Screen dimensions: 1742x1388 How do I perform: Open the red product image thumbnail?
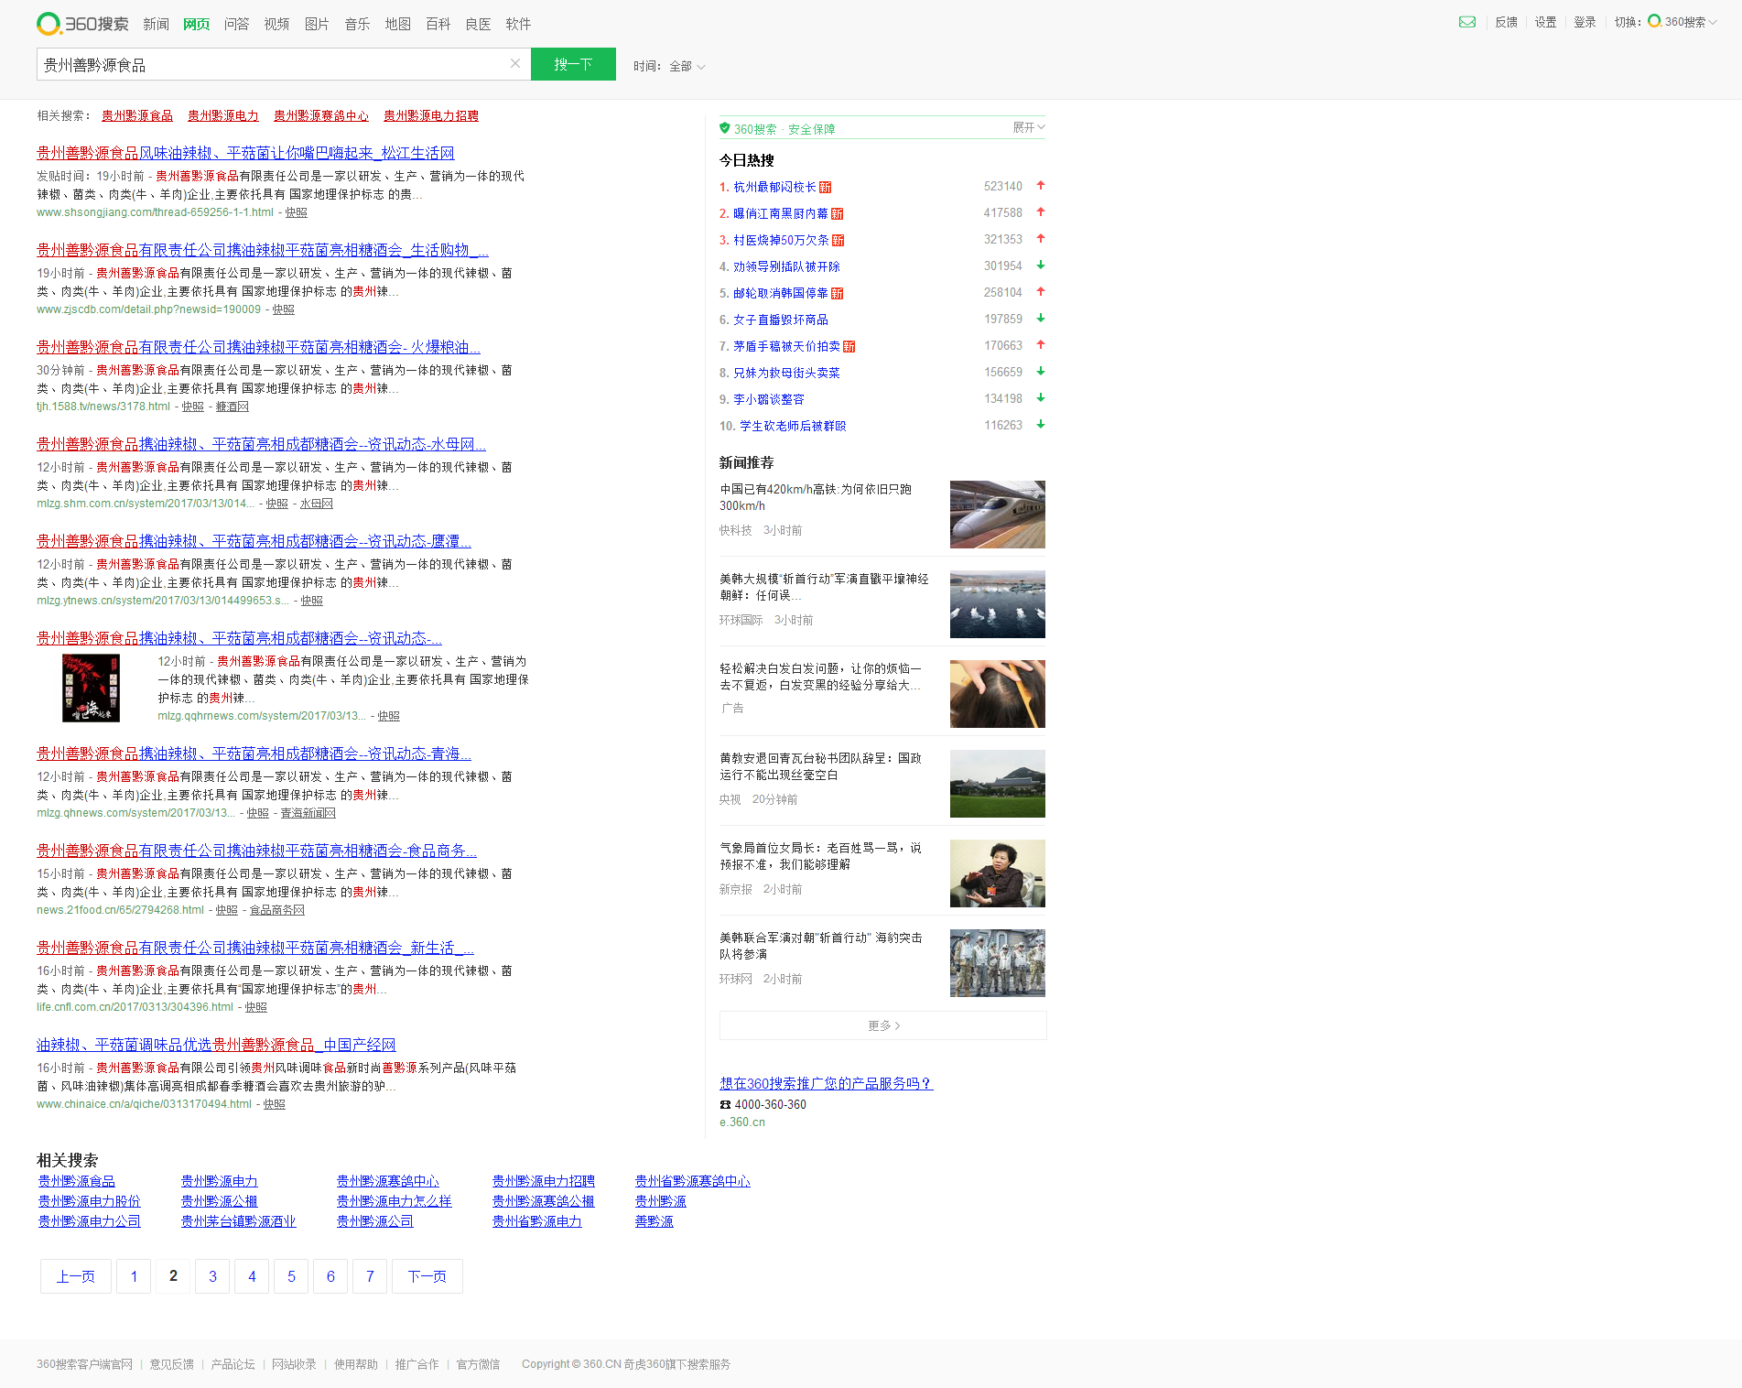coord(91,688)
